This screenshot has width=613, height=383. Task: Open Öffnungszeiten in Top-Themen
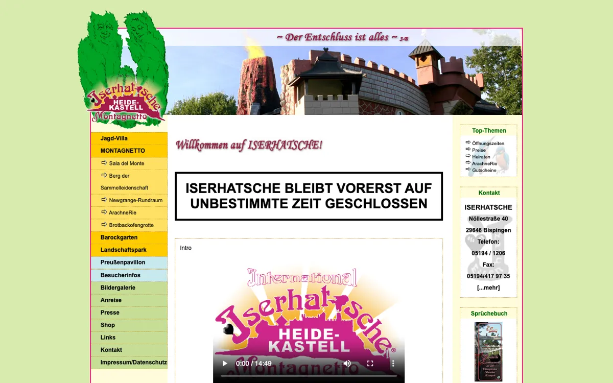point(488,143)
